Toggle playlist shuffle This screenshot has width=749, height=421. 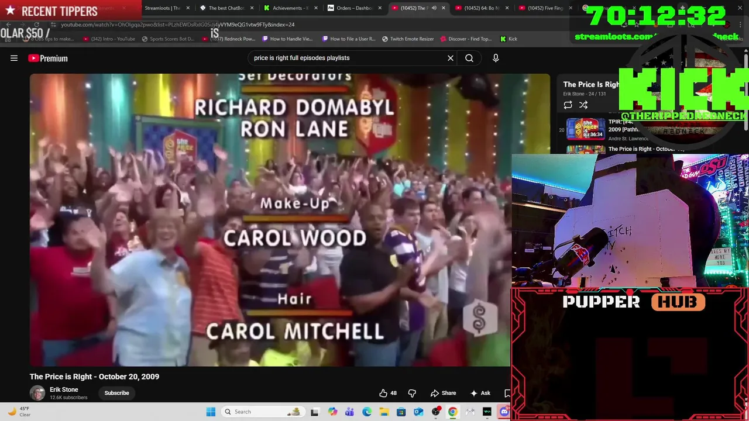click(x=583, y=105)
